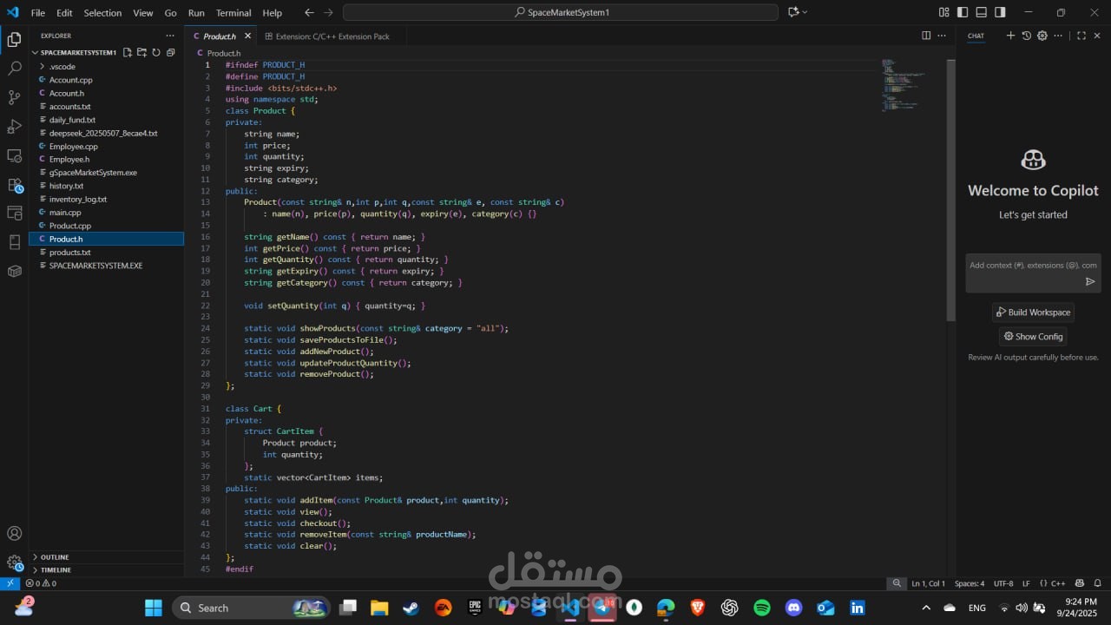Open errors and warnings count in status bar
Screen dimensions: 1111x625
(x=41, y=583)
